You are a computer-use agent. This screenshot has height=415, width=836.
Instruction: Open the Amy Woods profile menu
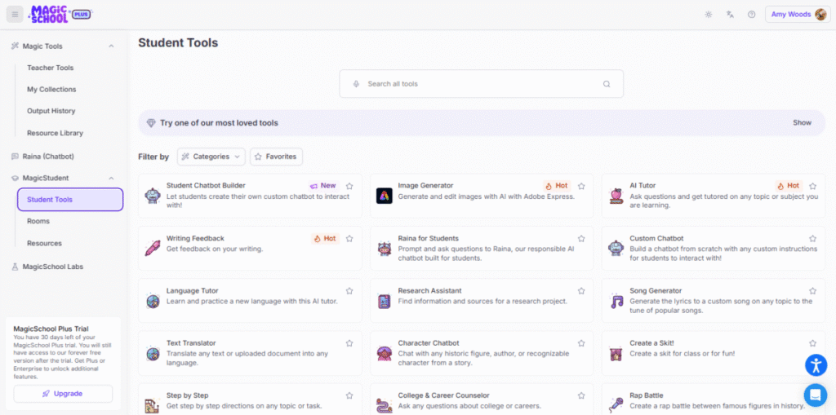(797, 15)
